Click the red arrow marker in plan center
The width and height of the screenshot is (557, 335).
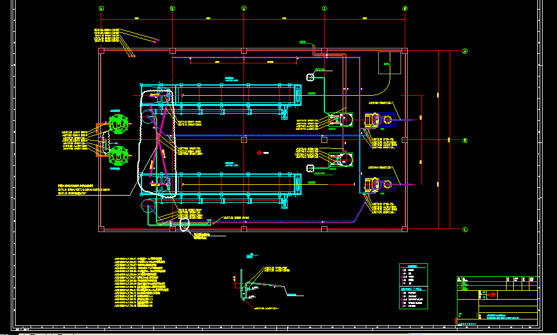258,153
